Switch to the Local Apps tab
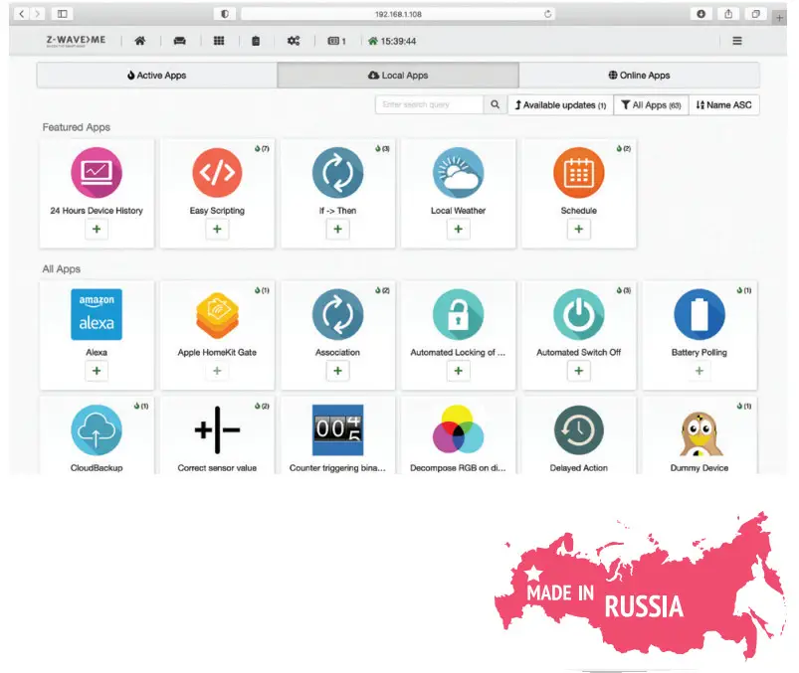799x673 pixels. (398, 76)
